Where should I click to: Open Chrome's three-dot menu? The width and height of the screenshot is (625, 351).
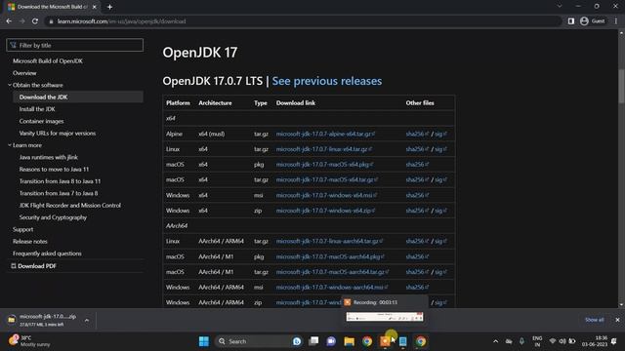[x=616, y=21]
